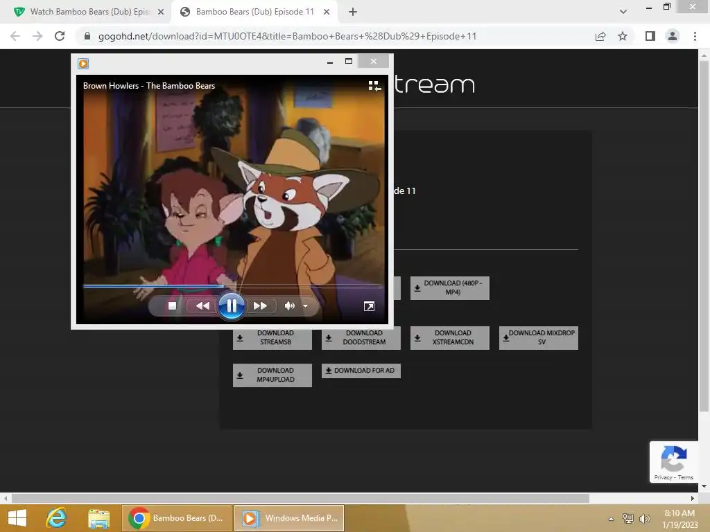The width and height of the screenshot is (710, 532).
Task: Click the Windows Media Player title bar icon
Action: pos(83,63)
